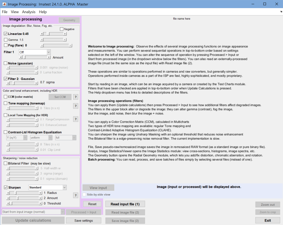283x225 pixels.
Task: Open Local Tone Mapping help question mark
Action: click(76, 119)
